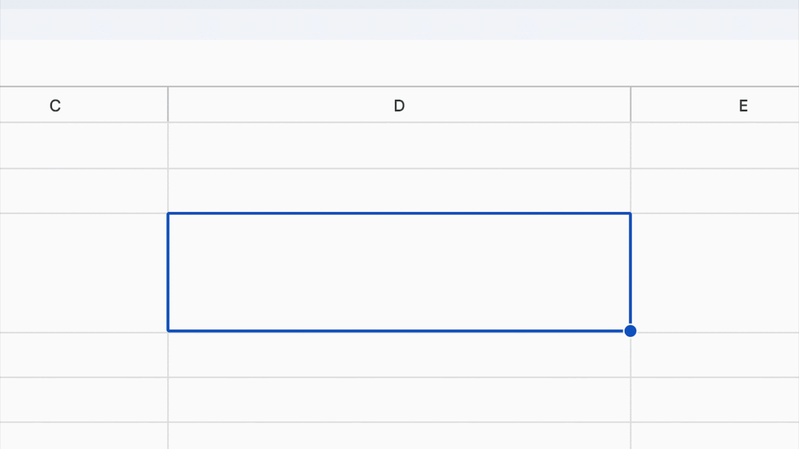This screenshot has height=449, width=799.
Task: Select the column E header
Action: tap(715, 105)
